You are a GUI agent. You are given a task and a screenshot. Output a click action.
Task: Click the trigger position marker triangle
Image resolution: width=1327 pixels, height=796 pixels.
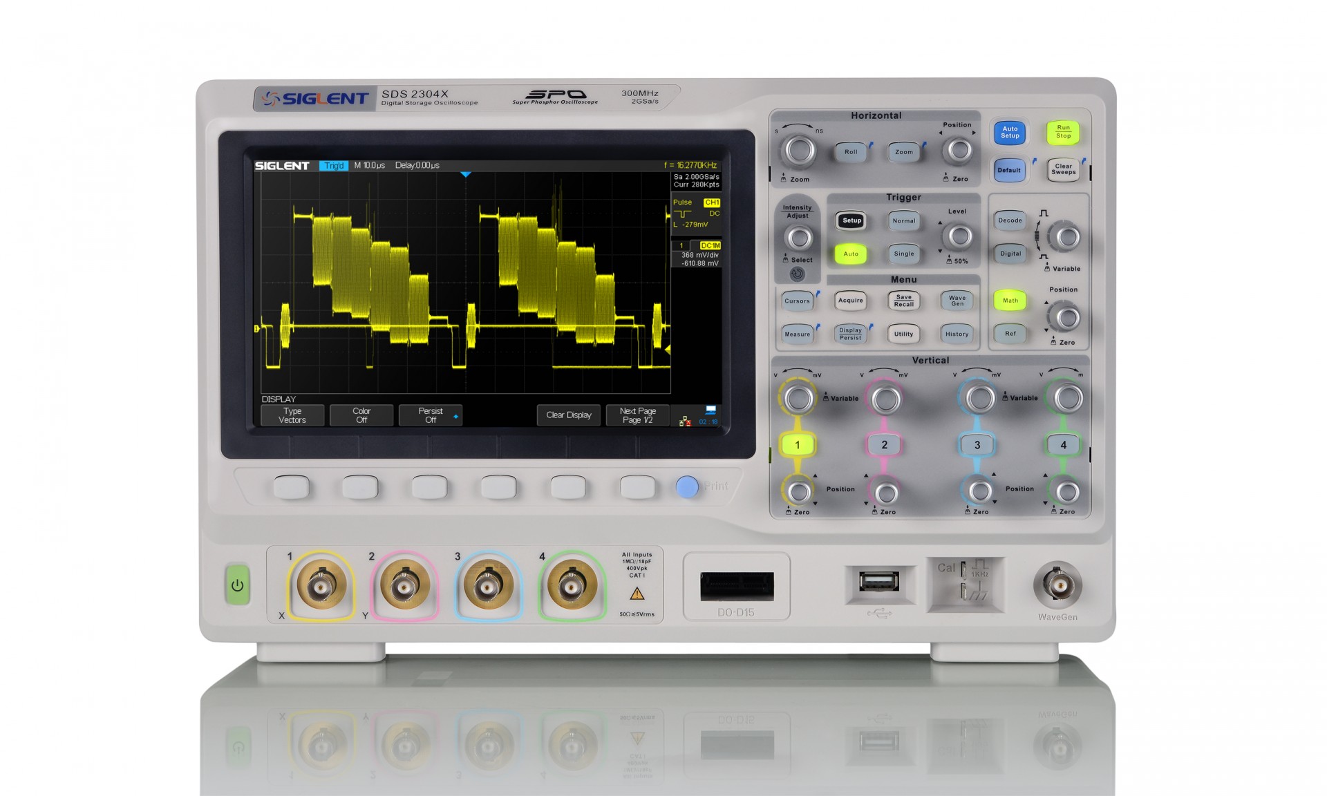pyautogui.click(x=466, y=175)
